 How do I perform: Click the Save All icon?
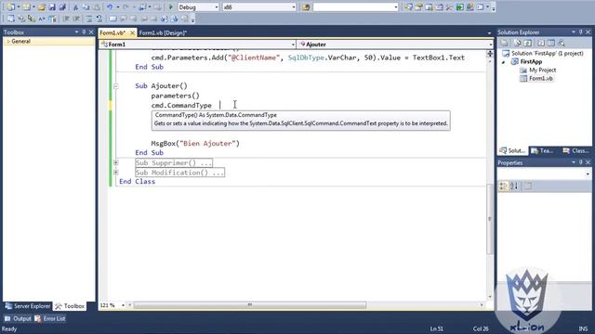[x=62, y=6]
